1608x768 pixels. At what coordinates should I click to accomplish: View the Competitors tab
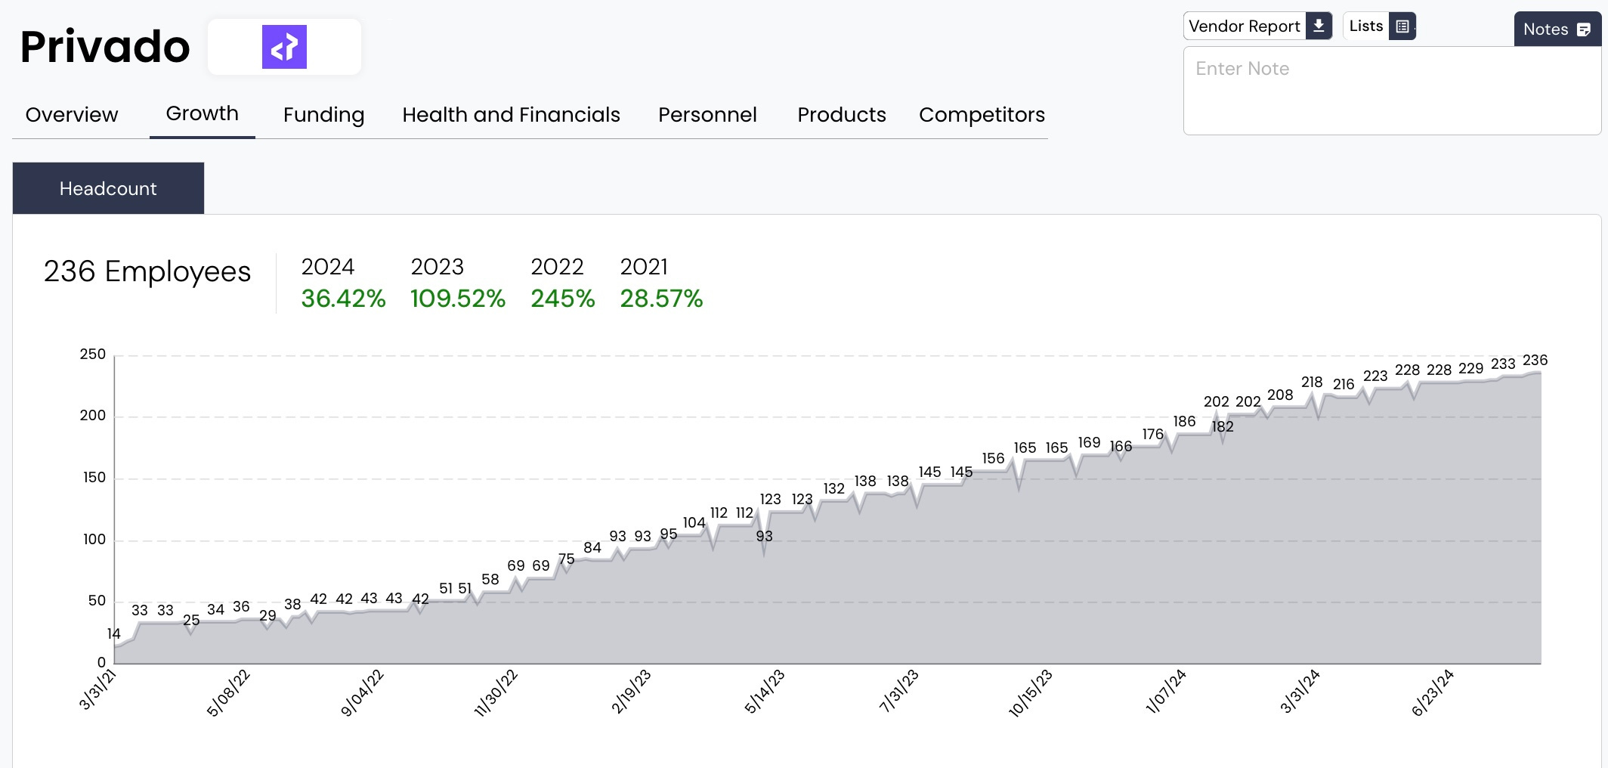pos(982,115)
